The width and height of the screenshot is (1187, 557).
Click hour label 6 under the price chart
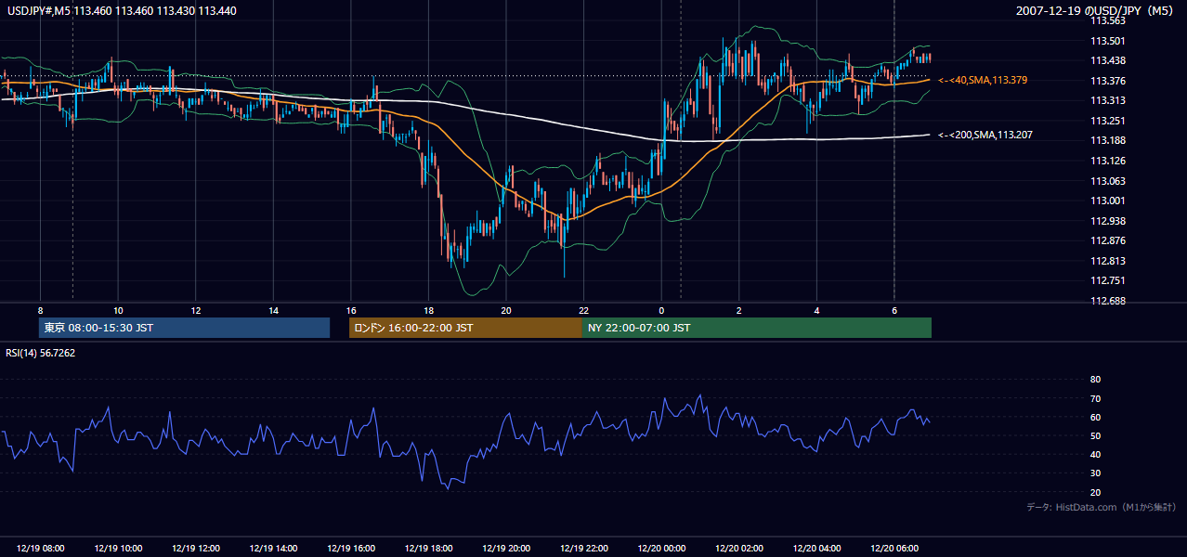(894, 310)
